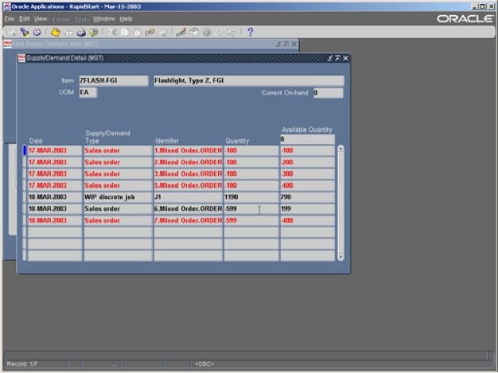498x373 pixels.
Task: Click the J1 identifier cell
Action: pos(188,197)
